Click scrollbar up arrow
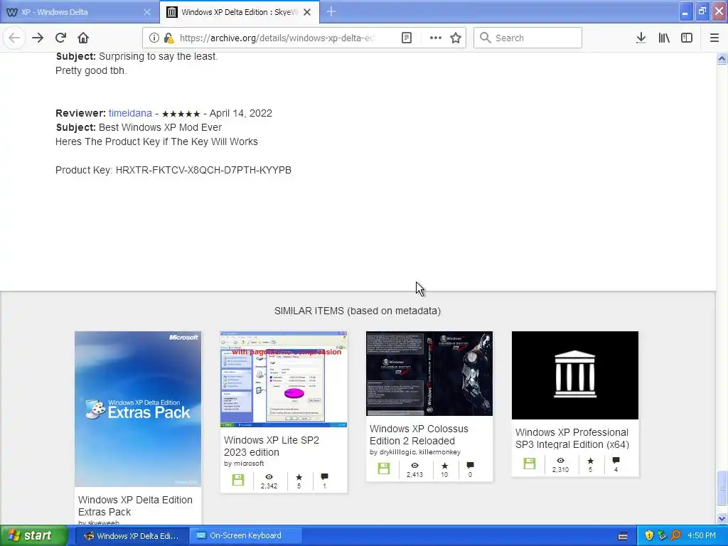This screenshot has height=546, width=728. coord(722,59)
